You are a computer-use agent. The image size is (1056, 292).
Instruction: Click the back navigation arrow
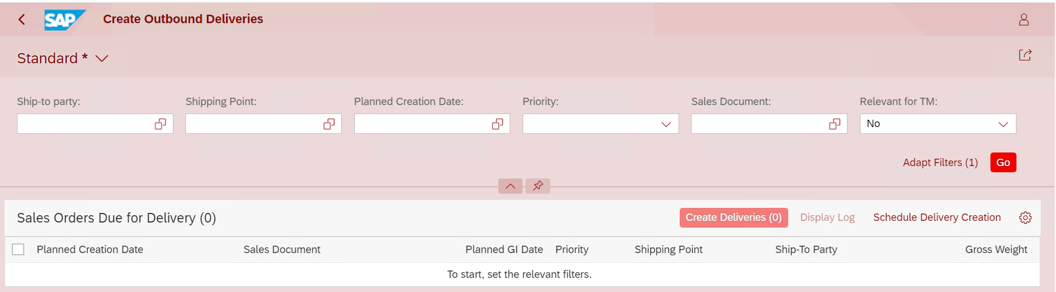[21, 19]
